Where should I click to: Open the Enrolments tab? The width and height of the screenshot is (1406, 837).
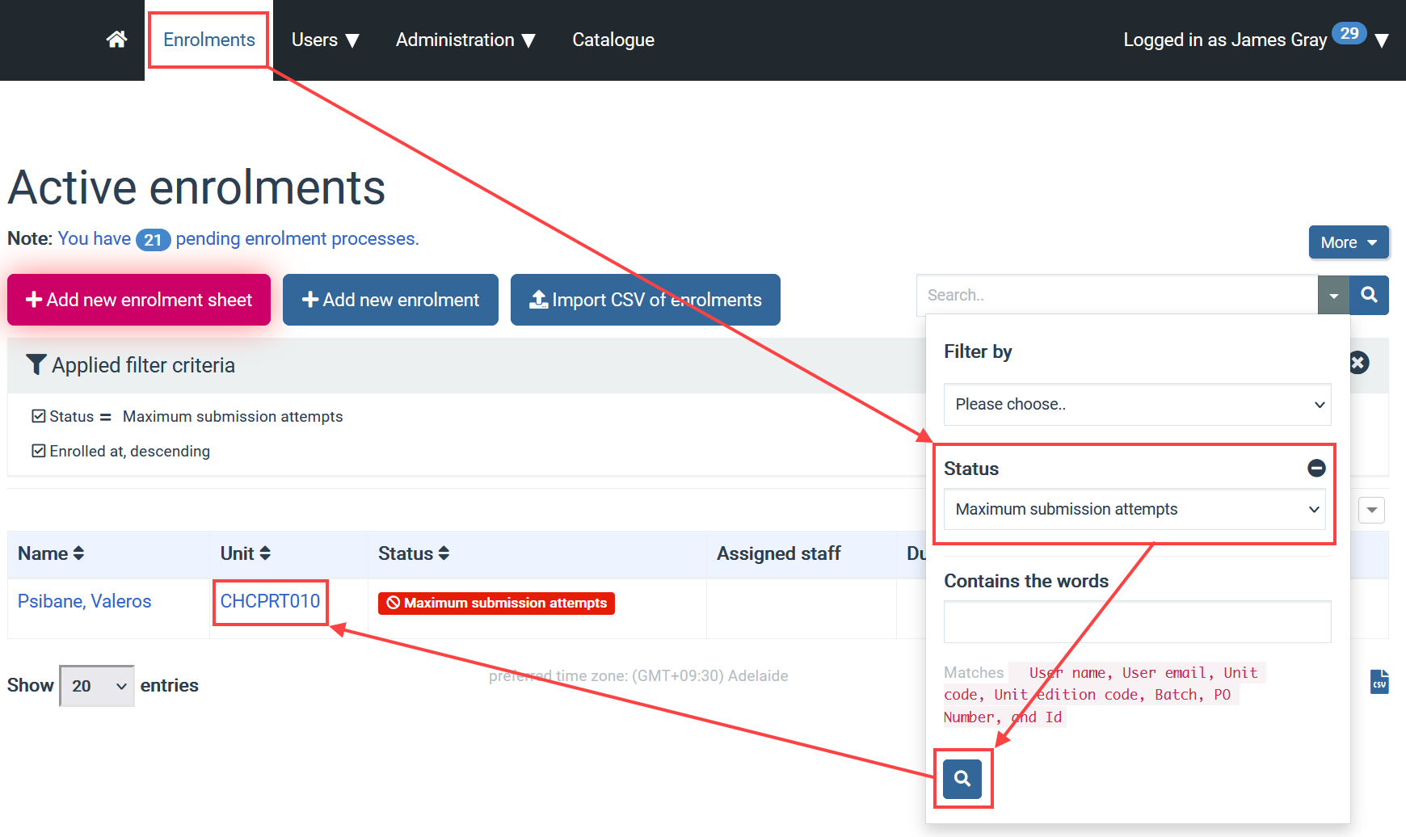[208, 40]
